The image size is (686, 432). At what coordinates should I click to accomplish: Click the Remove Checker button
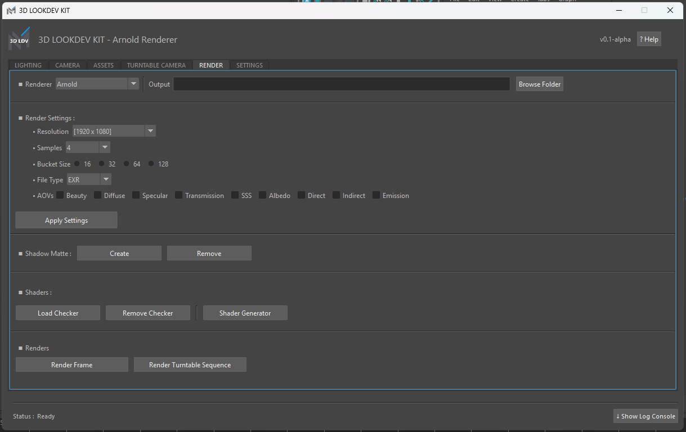tap(148, 313)
